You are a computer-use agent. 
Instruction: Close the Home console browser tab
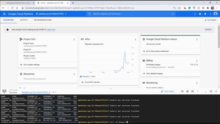67,3
